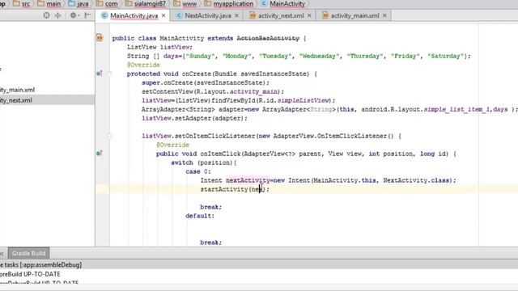Close the NextActivity.java tab
The width and height of the screenshot is (518, 291).
(x=236, y=15)
